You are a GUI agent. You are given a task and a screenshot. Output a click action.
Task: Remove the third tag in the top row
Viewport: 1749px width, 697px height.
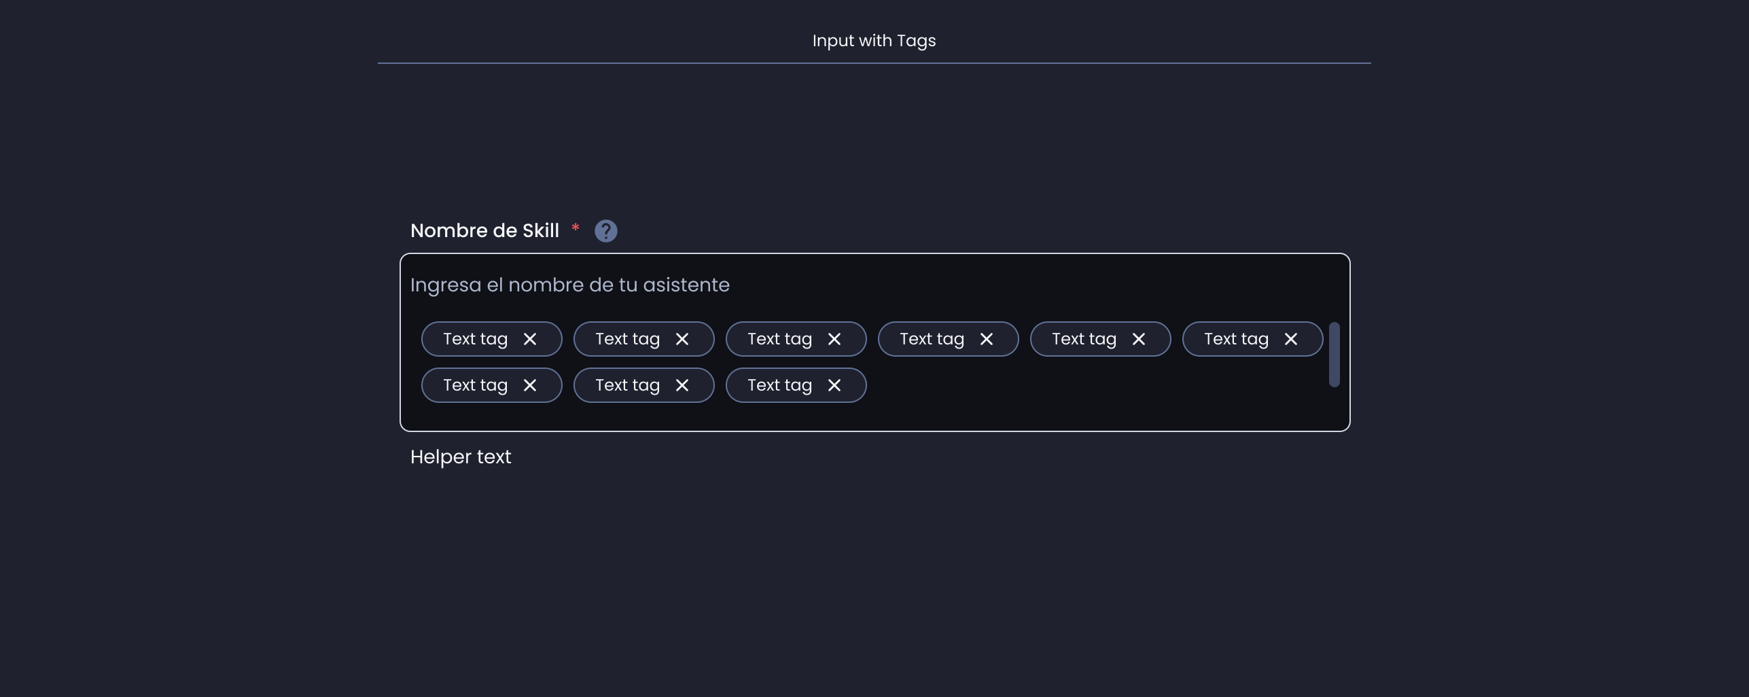pos(834,339)
